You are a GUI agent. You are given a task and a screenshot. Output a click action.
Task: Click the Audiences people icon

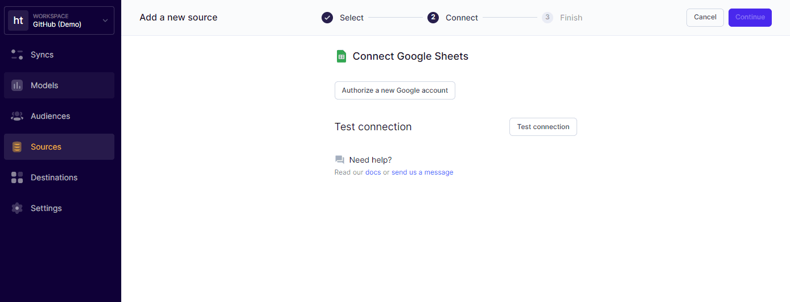(x=17, y=116)
